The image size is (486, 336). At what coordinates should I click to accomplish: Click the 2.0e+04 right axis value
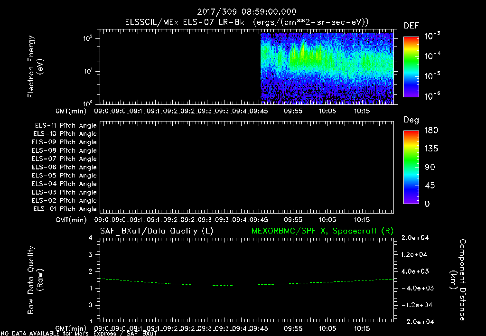pyautogui.click(x=415, y=238)
